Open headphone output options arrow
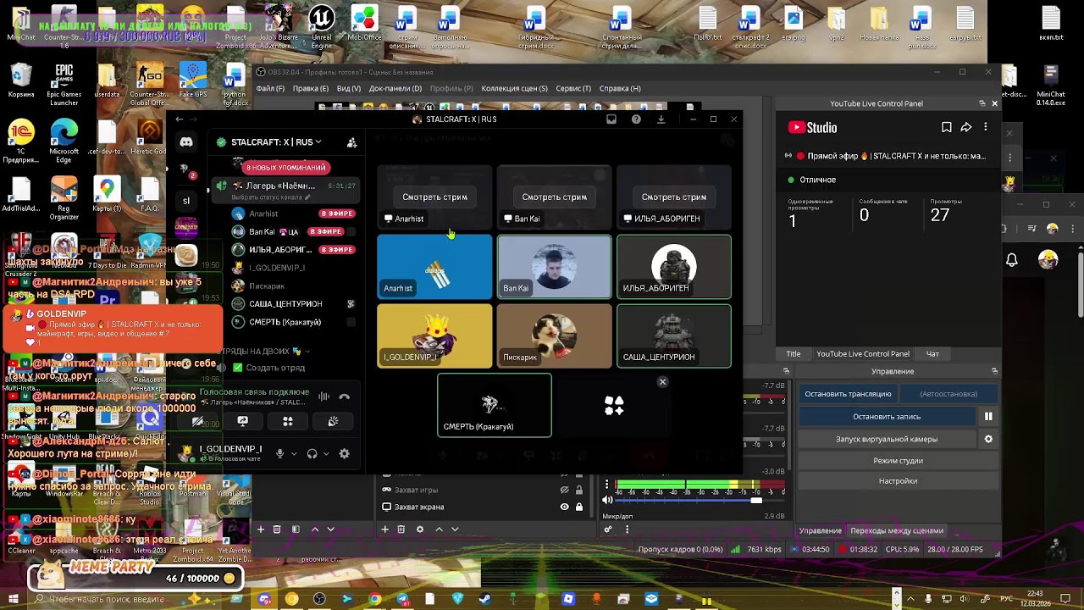Image resolution: width=1084 pixels, height=610 pixels. click(x=326, y=454)
